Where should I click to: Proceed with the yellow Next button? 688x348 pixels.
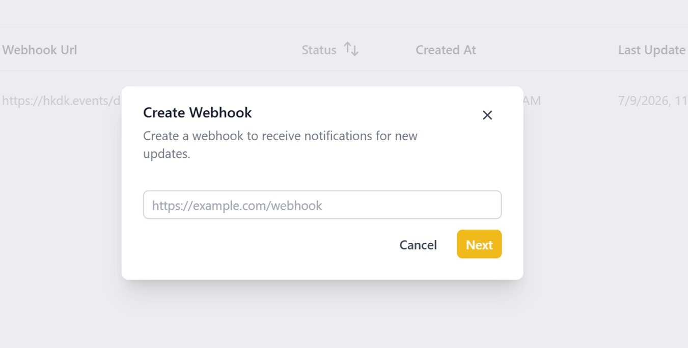(x=479, y=244)
